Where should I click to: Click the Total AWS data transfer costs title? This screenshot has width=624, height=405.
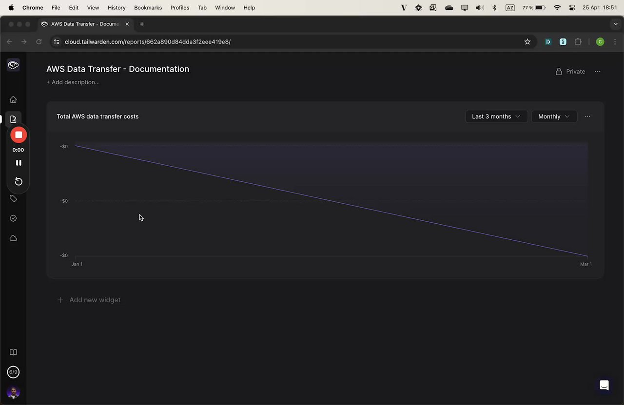click(97, 116)
